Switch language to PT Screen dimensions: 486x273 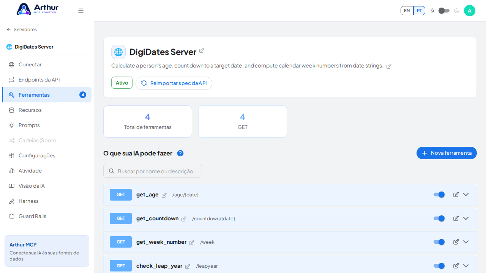pos(419,11)
